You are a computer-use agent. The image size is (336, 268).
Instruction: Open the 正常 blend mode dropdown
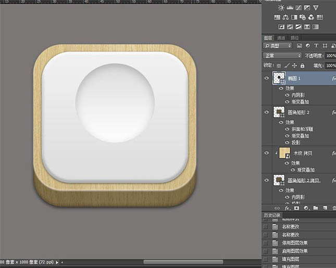tap(282, 56)
